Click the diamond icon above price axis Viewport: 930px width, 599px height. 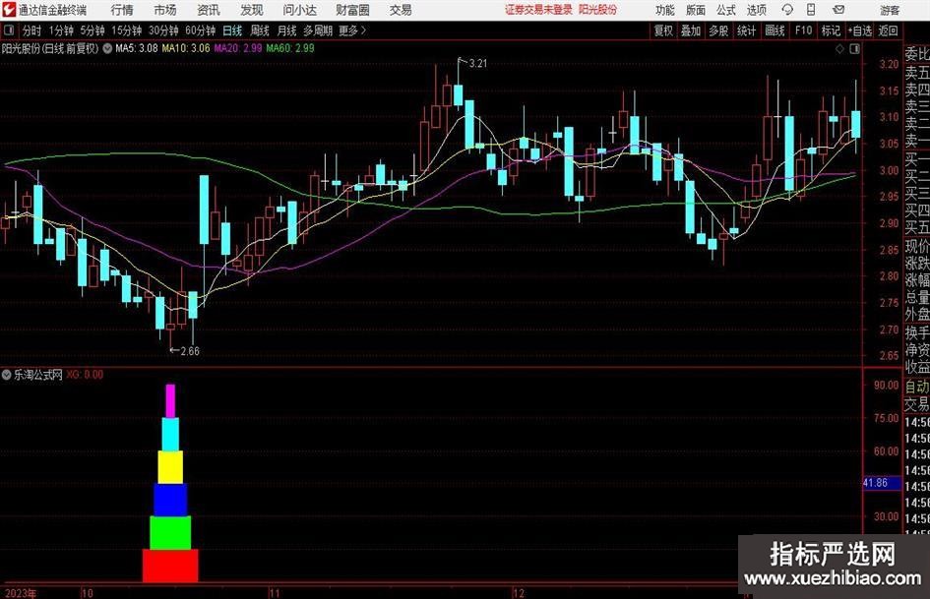(839, 49)
